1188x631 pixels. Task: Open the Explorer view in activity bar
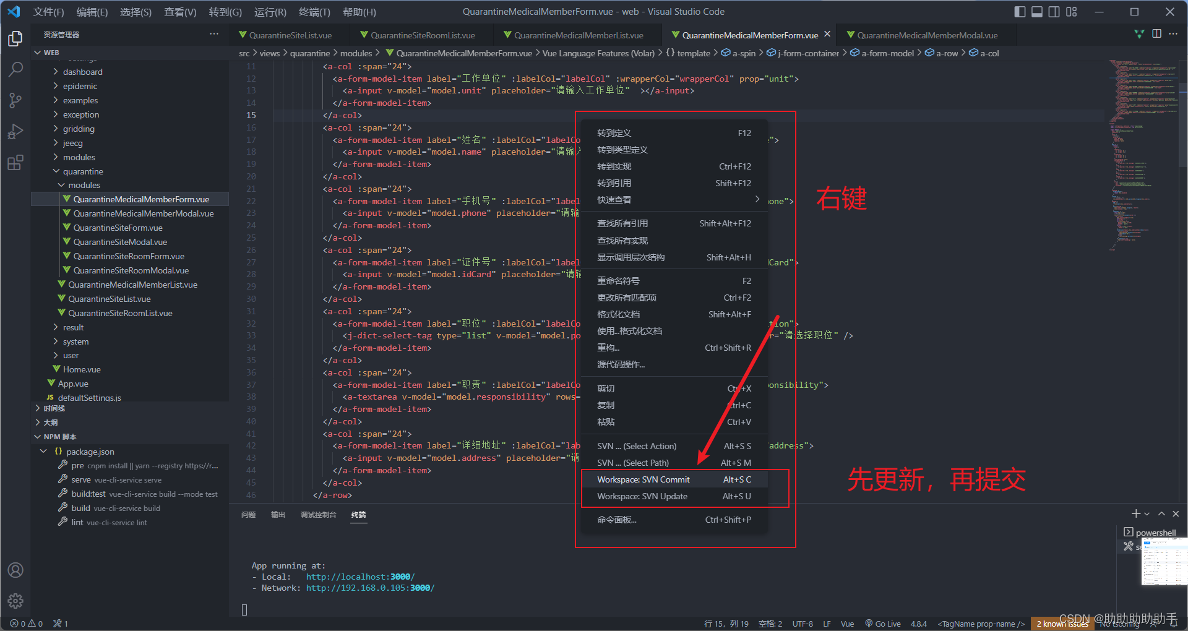[x=15, y=39]
